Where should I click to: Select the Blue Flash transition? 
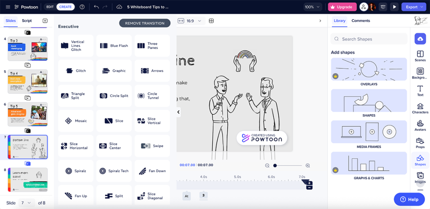coord(114,46)
